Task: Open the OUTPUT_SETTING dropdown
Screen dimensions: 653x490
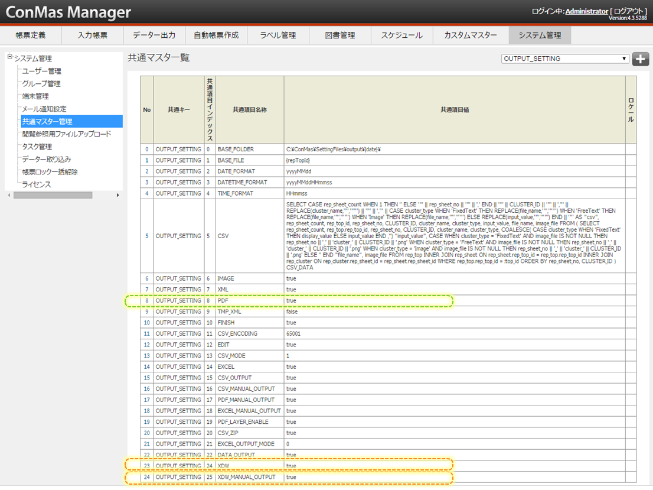Action: 565,59
